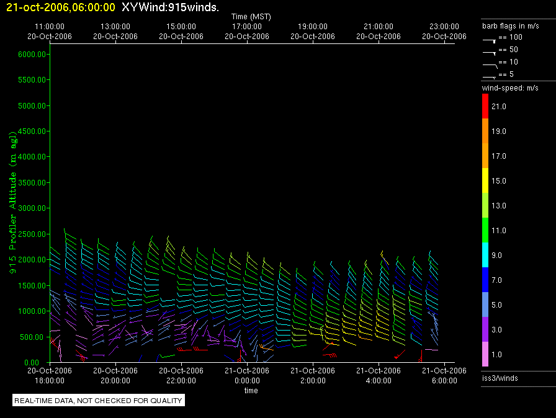Click the iss3/winds platform label
Screen dimensions: 556x418
coord(500,378)
